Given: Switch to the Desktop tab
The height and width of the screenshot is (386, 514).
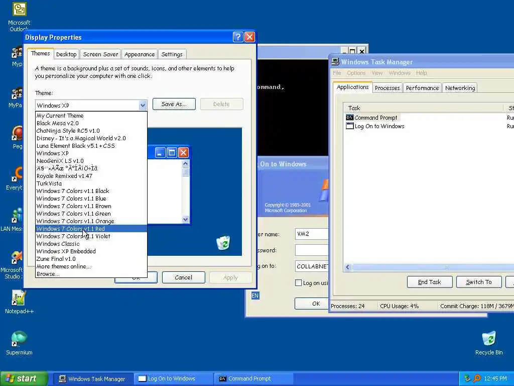Looking at the screenshot, I should point(66,54).
